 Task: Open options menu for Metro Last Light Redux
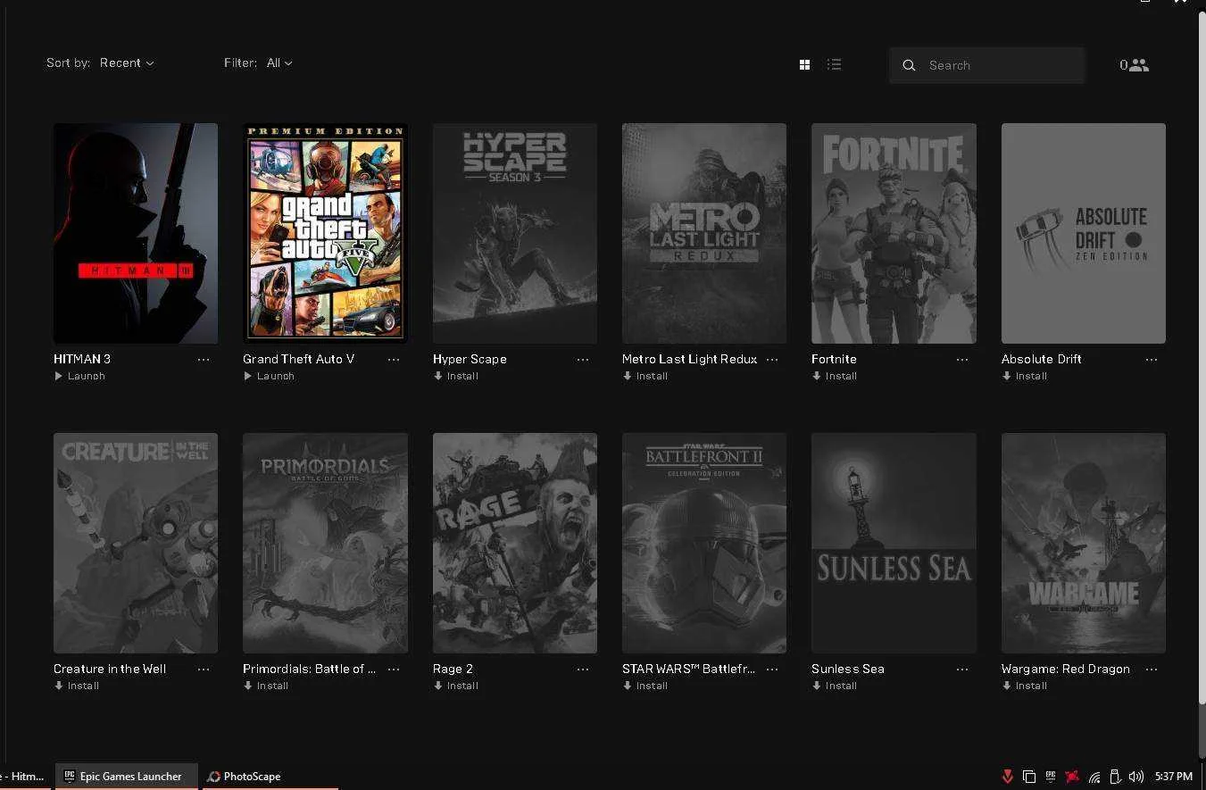(772, 360)
